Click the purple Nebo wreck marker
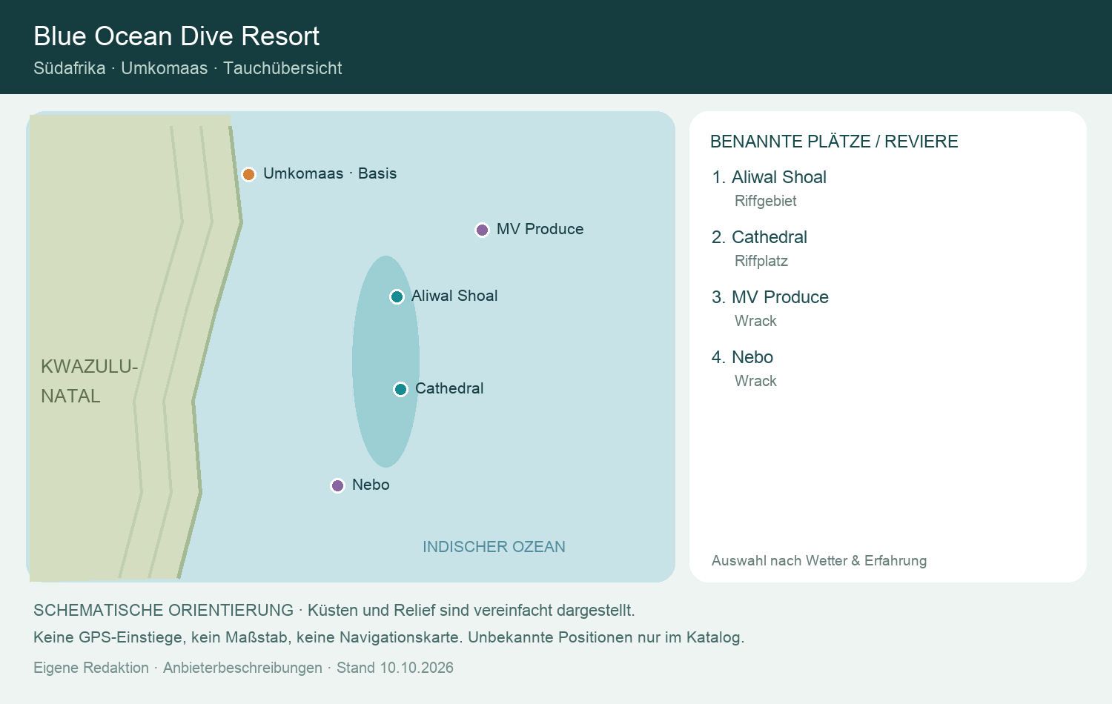The image size is (1112, 704). [x=338, y=485]
